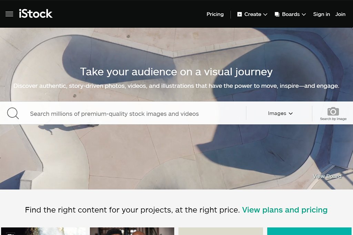Expand the Boards dropdown chevron
This screenshot has height=235, width=353.
pyautogui.click(x=304, y=14)
